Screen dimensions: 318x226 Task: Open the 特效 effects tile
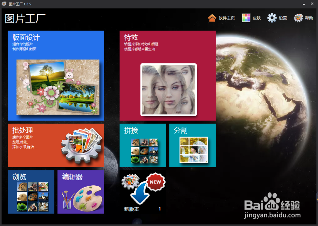(x=168, y=76)
